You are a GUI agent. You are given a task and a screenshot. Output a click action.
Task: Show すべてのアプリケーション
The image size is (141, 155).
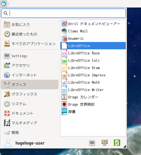click(30, 44)
